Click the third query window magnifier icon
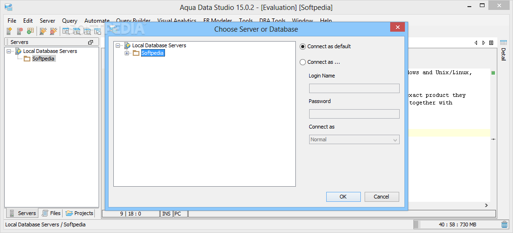Image resolution: width=513 pixels, height=233 pixels. [87, 31]
